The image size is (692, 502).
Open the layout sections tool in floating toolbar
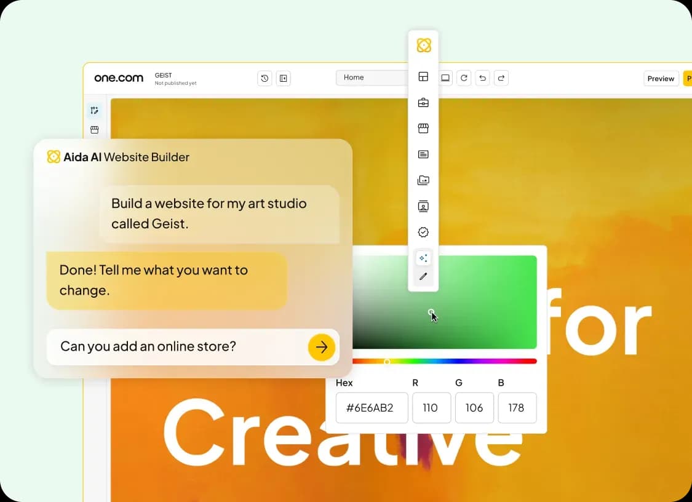[423, 77]
